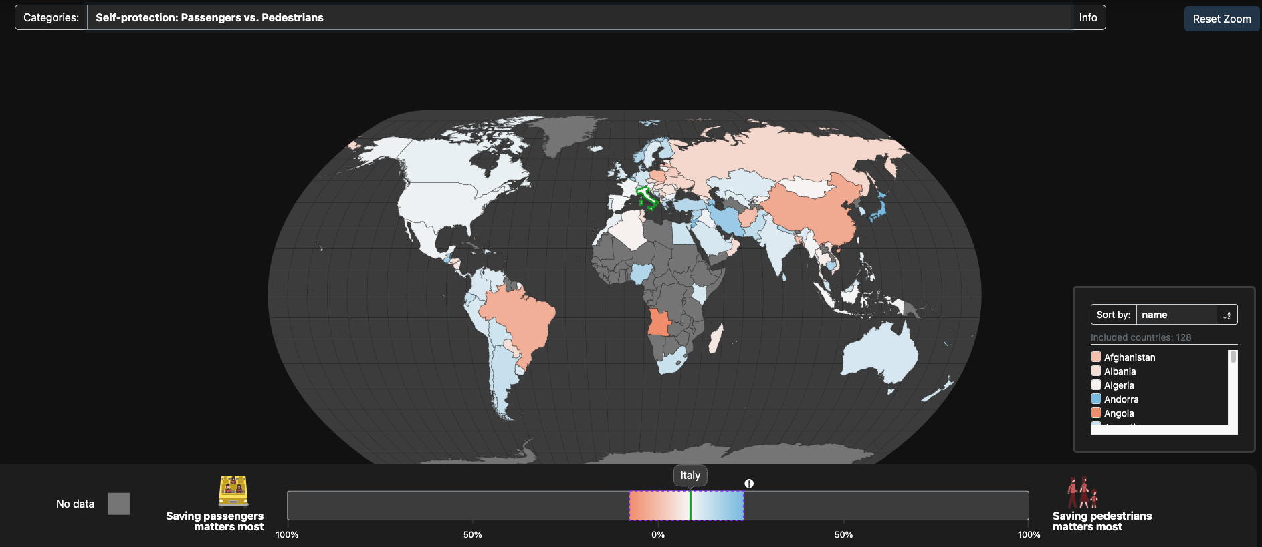Click the Saving passengers matters most label
1262x547 pixels.
pos(215,521)
